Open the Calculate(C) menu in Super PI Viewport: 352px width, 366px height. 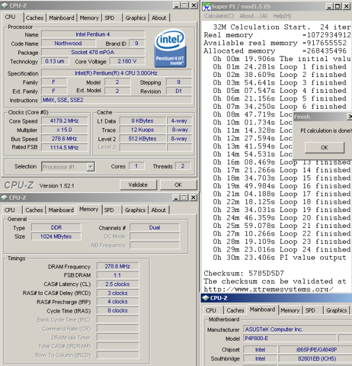point(219,16)
